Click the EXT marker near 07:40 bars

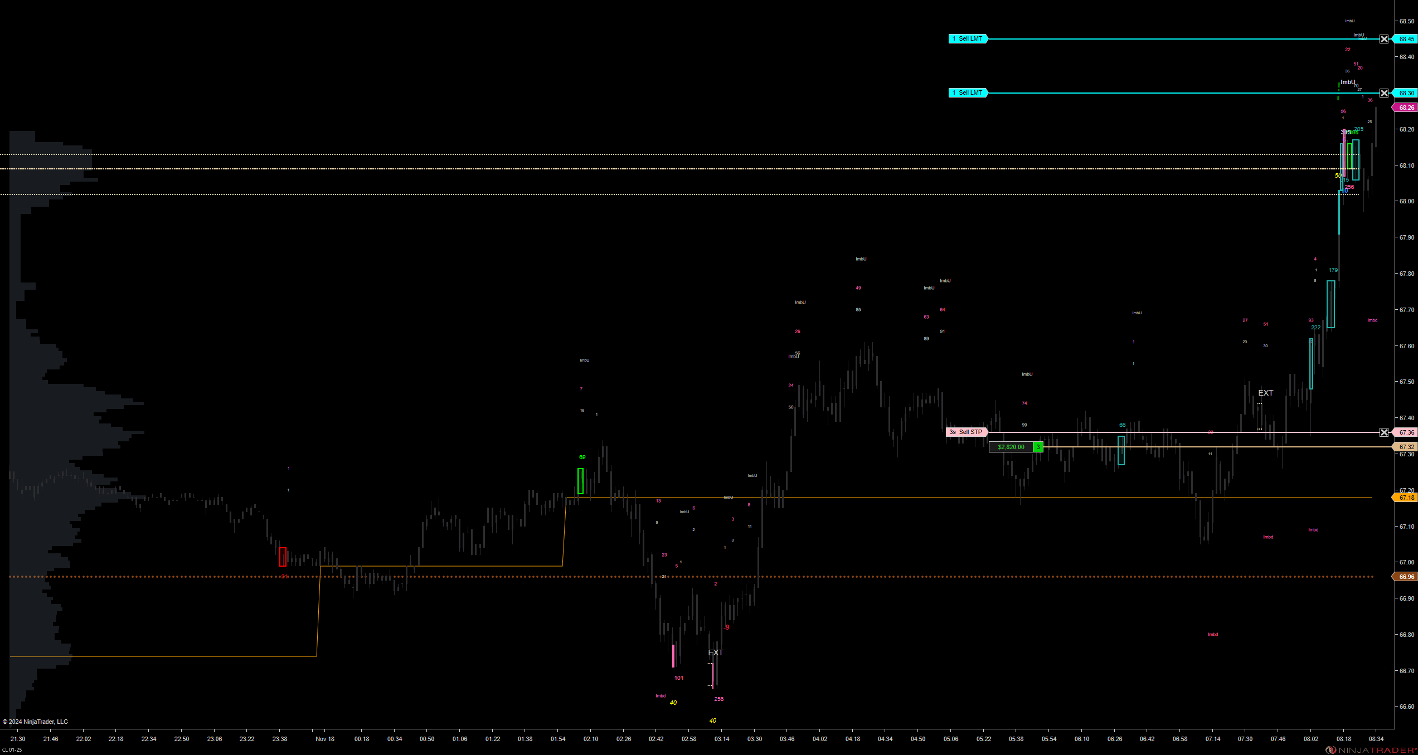(x=1265, y=393)
